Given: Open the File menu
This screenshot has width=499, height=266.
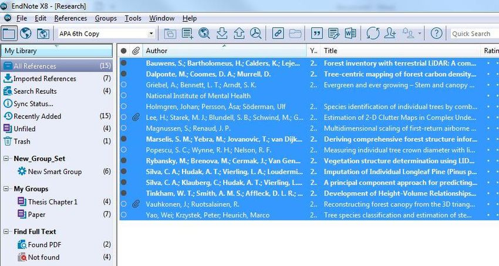Looking at the screenshot, I should tap(22, 18).
